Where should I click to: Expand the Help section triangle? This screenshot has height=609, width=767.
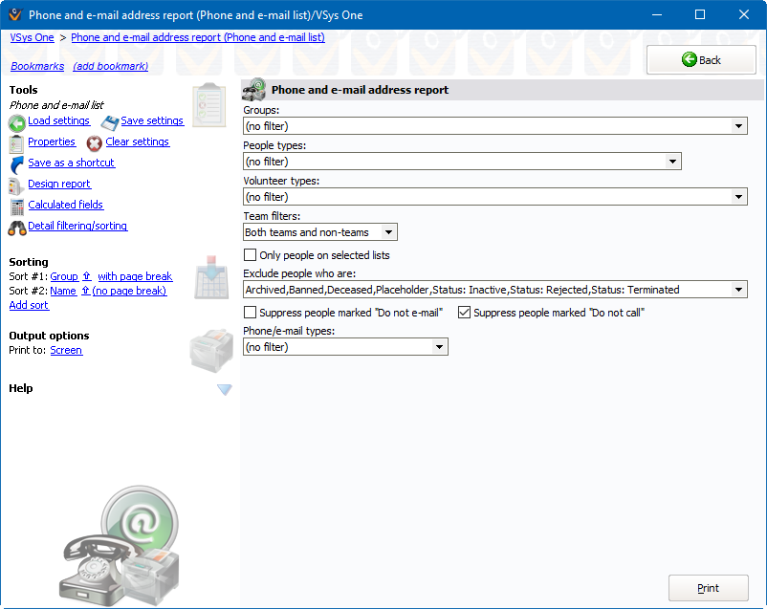pyautogui.click(x=224, y=389)
